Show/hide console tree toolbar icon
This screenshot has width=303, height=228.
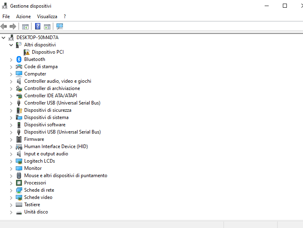tap(25, 27)
